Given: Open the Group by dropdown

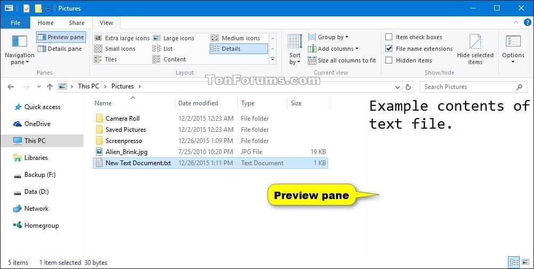Looking at the screenshot, I should (x=328, y=37).
